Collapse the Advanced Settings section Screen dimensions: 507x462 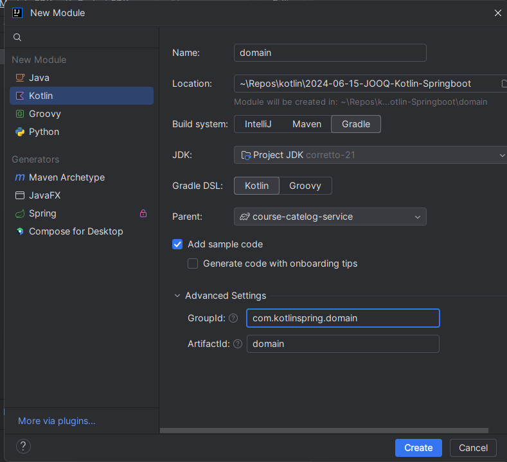point(177,296)
